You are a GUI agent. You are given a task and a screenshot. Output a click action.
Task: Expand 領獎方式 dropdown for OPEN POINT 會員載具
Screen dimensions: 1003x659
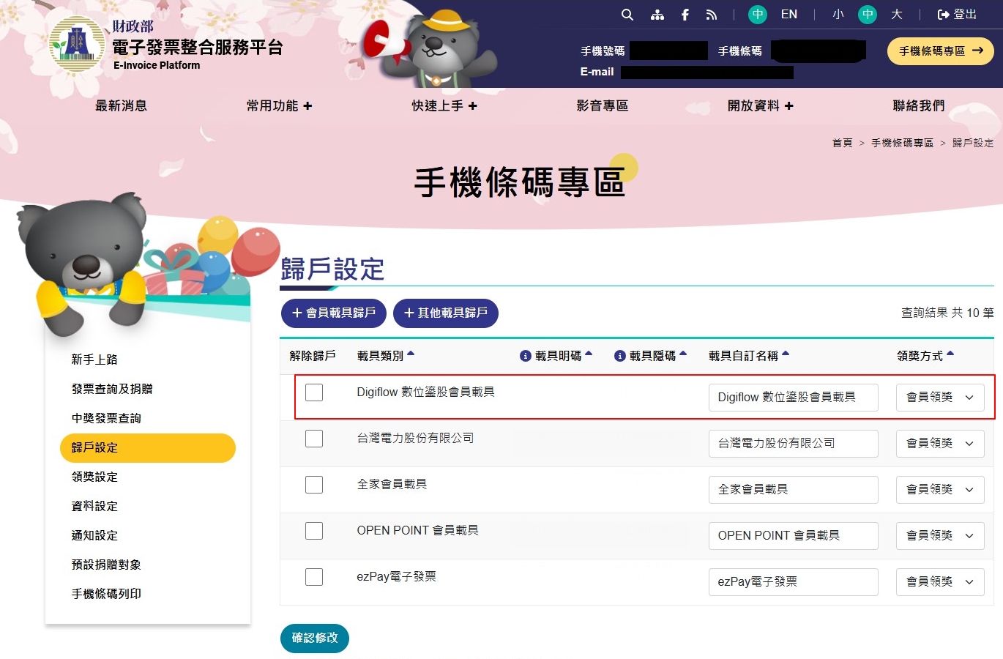[x=939, y=536]
